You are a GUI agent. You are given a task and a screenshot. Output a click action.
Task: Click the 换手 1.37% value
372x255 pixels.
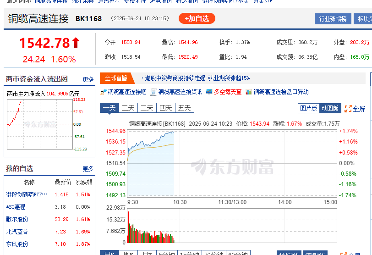(x=243, y=42)
